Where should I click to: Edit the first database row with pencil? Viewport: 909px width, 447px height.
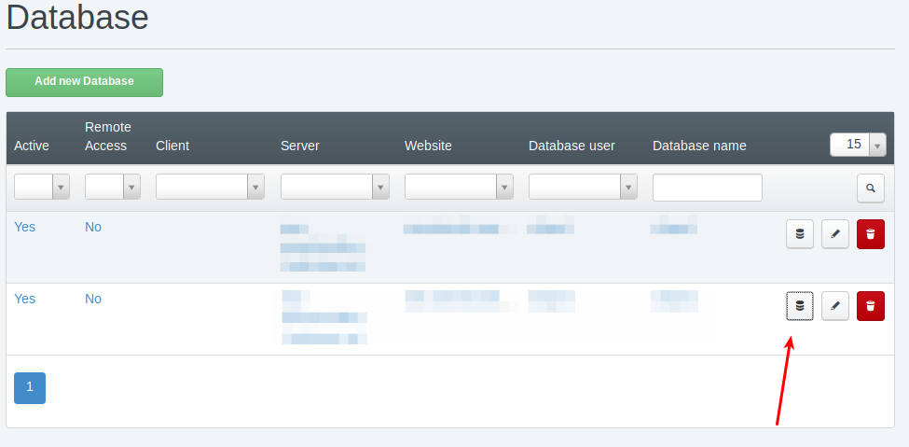click(x=835, y=234)
